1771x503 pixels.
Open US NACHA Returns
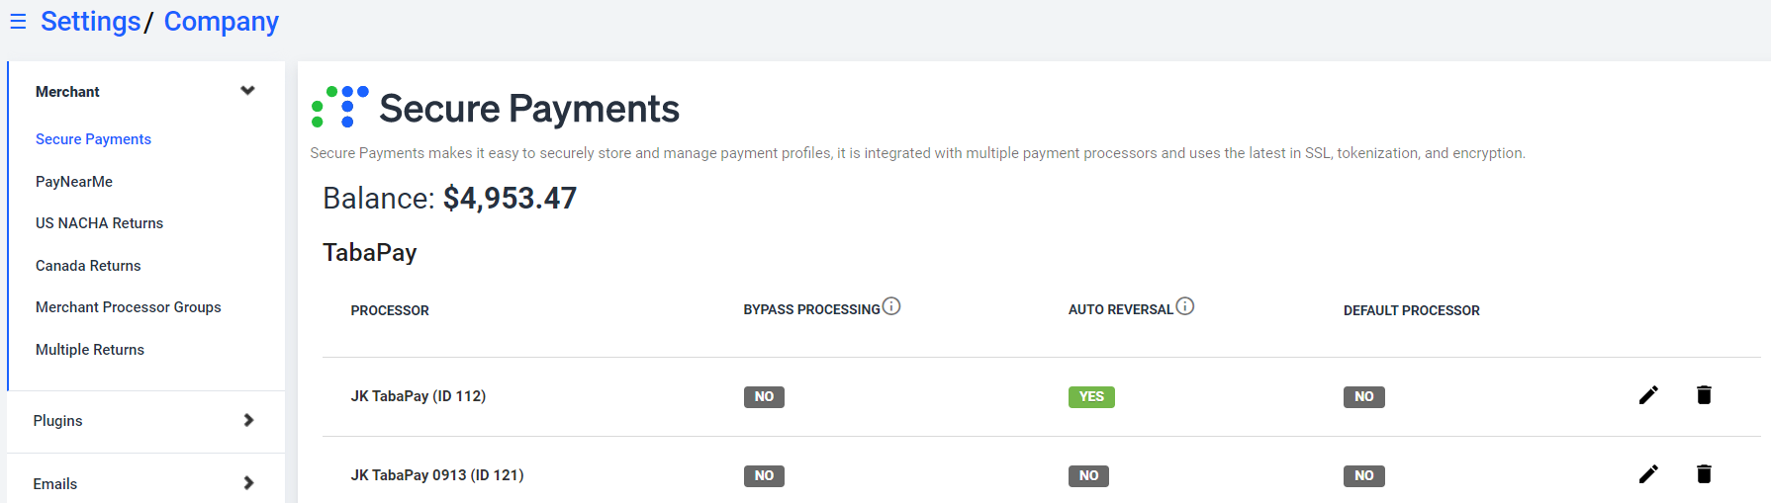(99, 223)
